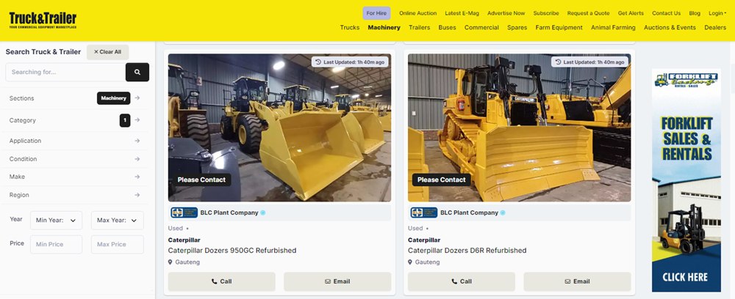
Task: Open the Login dropdown menu
Action: pyautogui.click(x=717, y=13)
